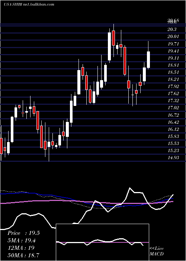The width and height of the screenshot is (186, 261).
Task: Click the MACD inset chart panel
Action: [x=102, y=242]
